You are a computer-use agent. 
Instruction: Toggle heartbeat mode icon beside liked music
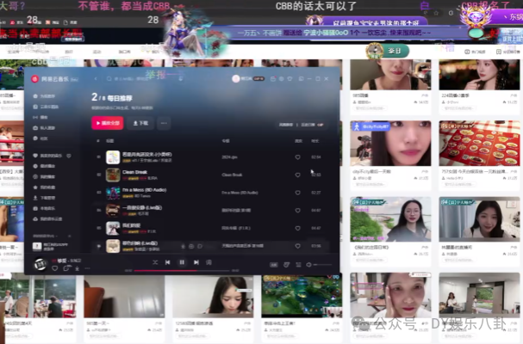pos(69,156)
